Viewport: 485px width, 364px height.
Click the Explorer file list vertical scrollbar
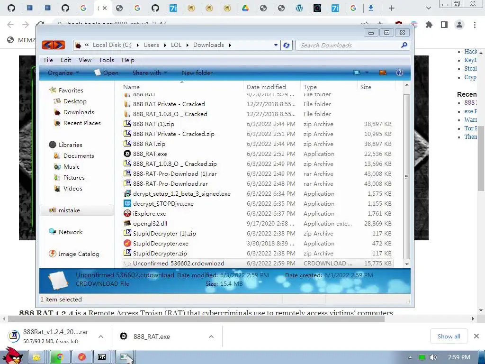[406, 177]
